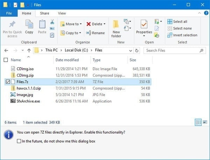Select the hawcx.1.1.0.zip file
The width and height of the screenshot is (210, 160).
click(78, 88)
